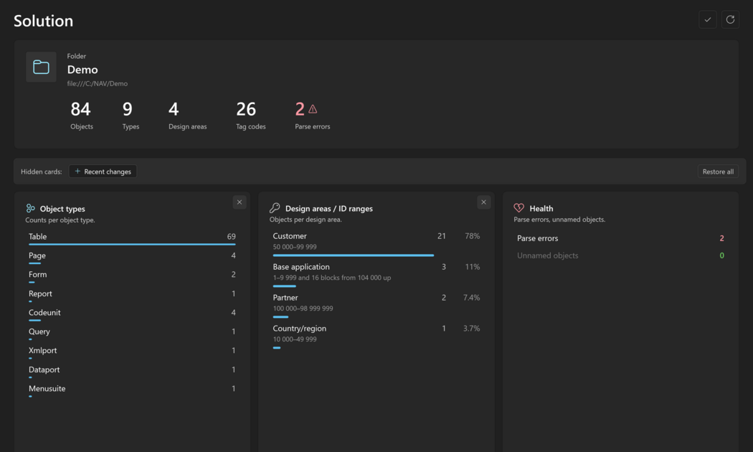Select the Table row in Object types
Viewport: 753px width, 452px height.
tap(132, 238)
